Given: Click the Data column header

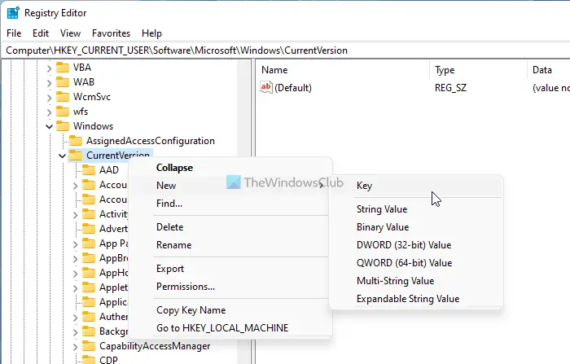Looking at the screenshot, I should pos(549,70).
